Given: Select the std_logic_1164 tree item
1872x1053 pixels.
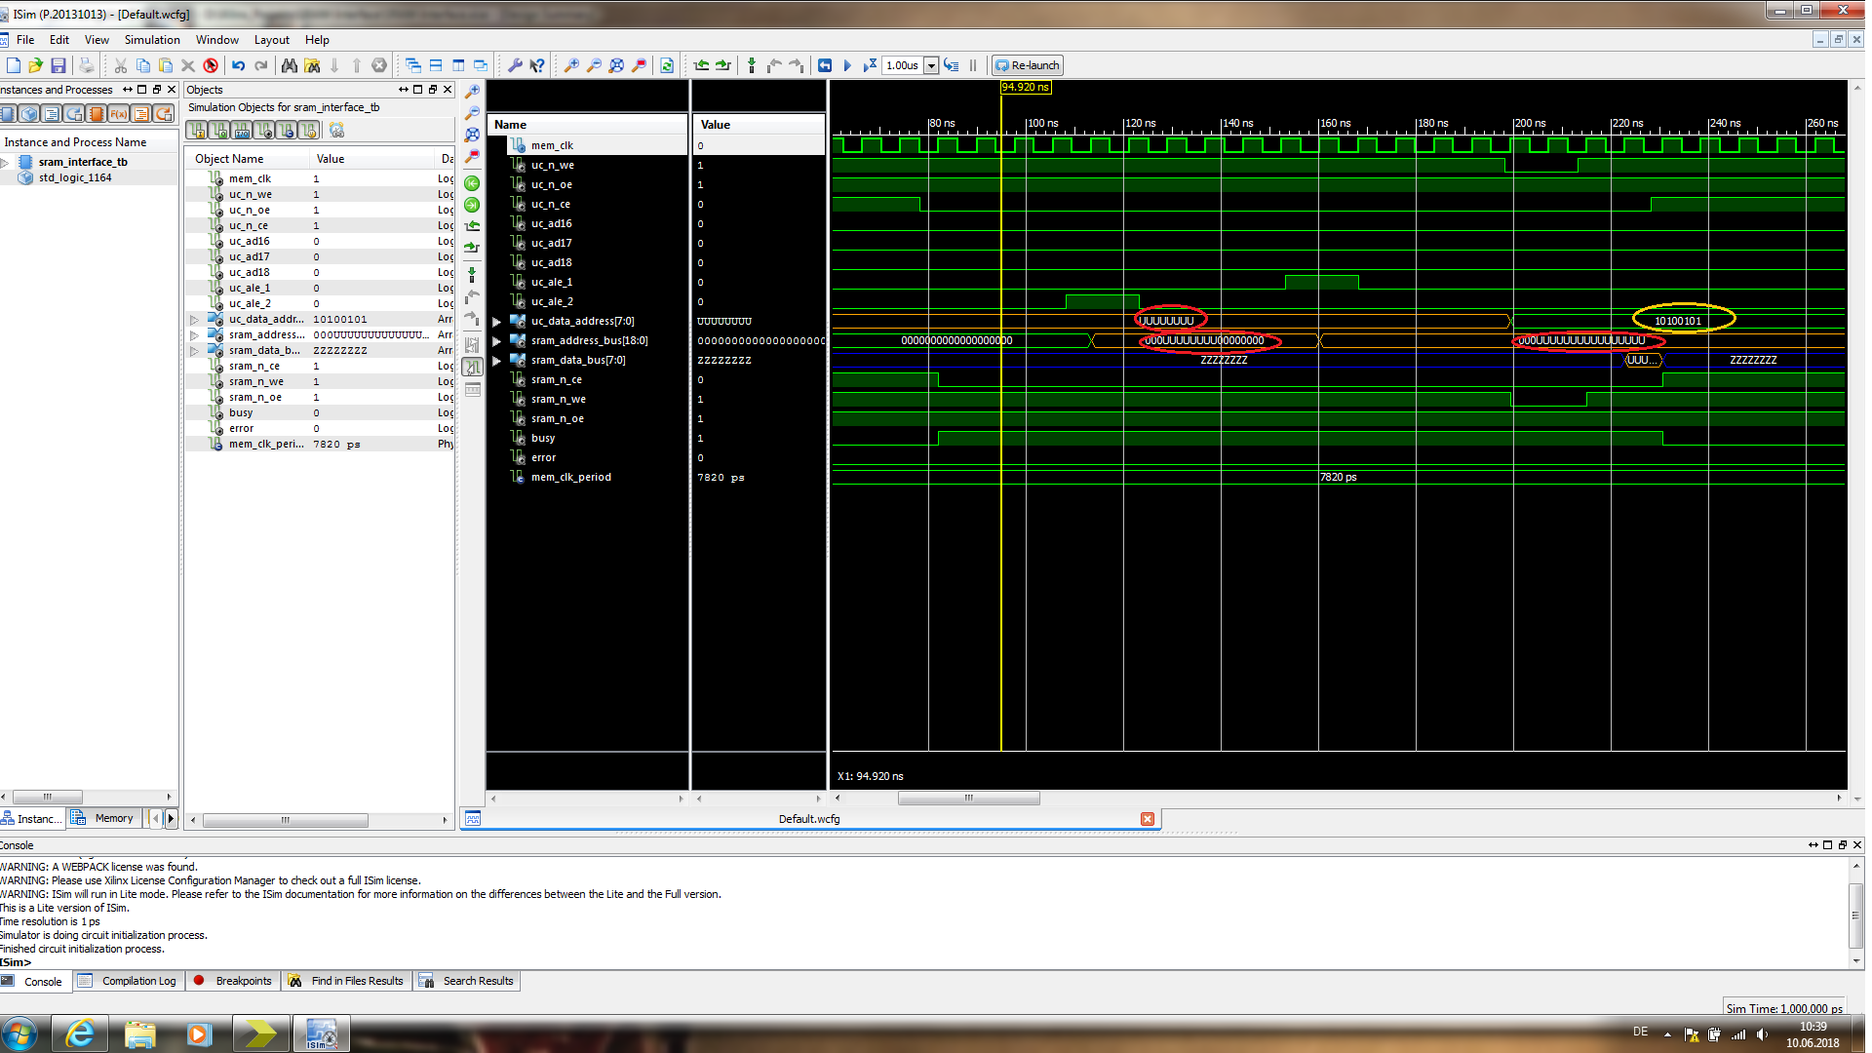Looking at the screenshot, I should 75,177.
